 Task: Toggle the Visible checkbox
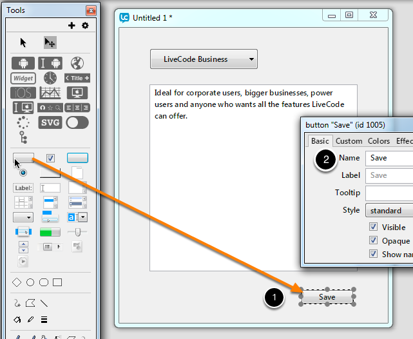click(x=373, y=227)
